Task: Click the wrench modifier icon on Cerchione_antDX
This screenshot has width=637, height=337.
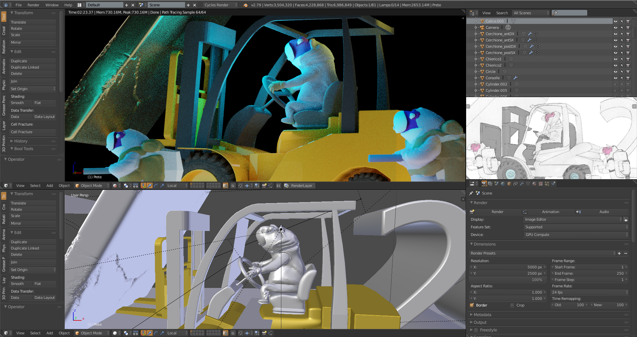Action: [x=530, y=34]
